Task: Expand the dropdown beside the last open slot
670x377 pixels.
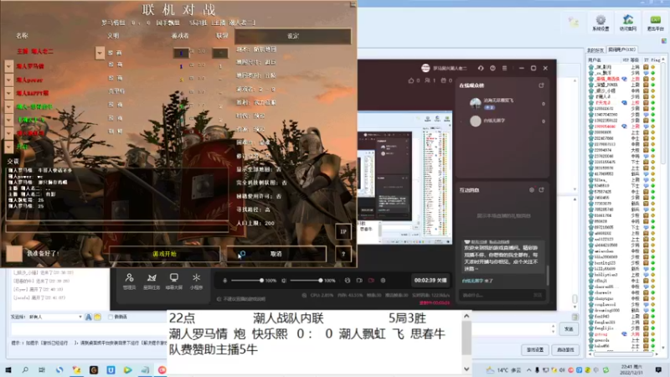Action: tap(9, 147)
